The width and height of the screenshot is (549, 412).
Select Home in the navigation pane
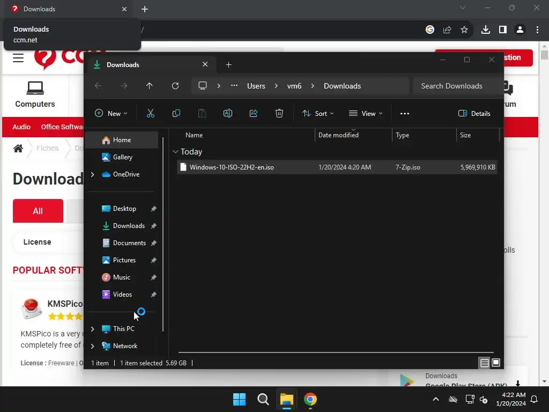coord(122,140)
